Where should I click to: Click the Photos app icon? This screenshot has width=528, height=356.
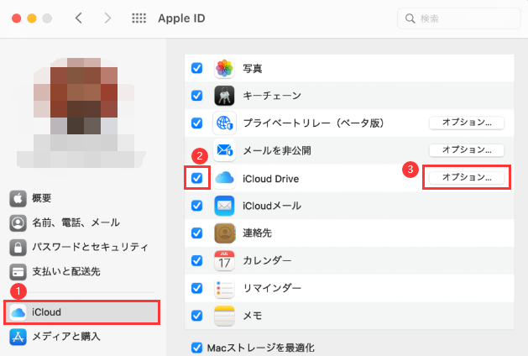pos(224,68)
